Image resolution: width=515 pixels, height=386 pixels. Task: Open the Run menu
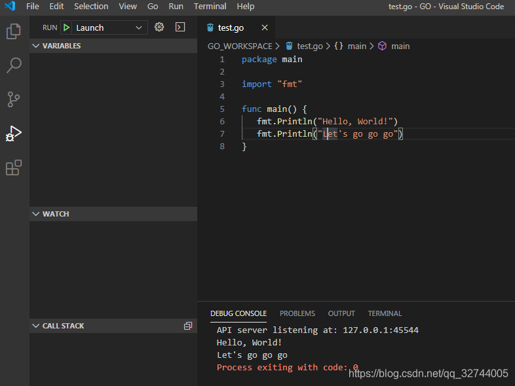pos(176,7)
